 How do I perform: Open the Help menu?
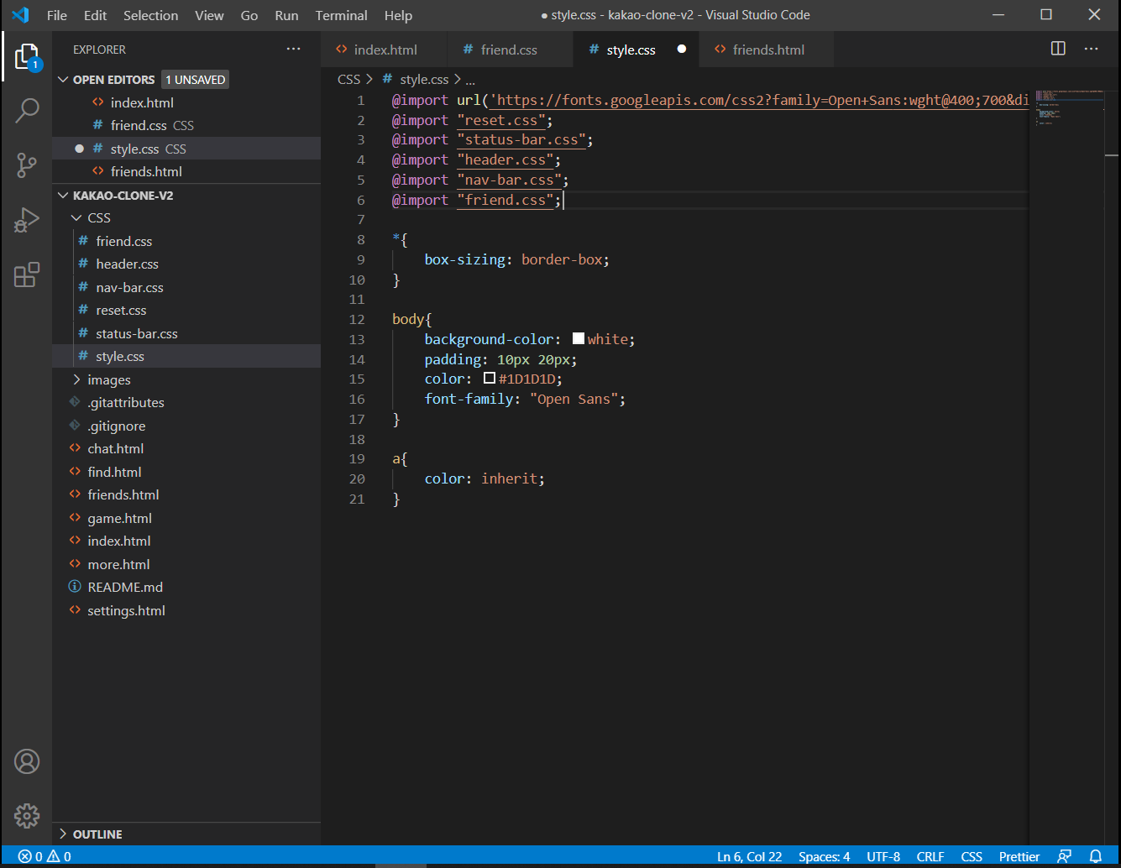(398, 15)
